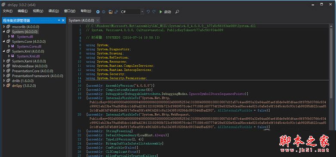Expand the System.Xaml (4.0.0.0) node
This screenshot has height=157, width=336.
coord(4,61)
